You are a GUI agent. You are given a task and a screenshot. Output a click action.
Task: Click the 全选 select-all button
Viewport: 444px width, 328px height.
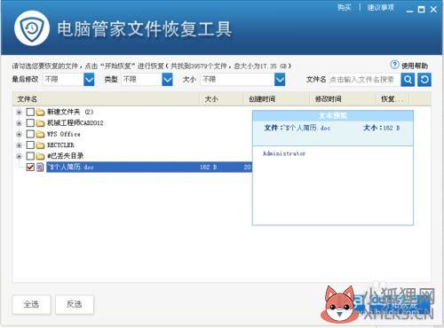pyautogui.click(x=31, y=304)
